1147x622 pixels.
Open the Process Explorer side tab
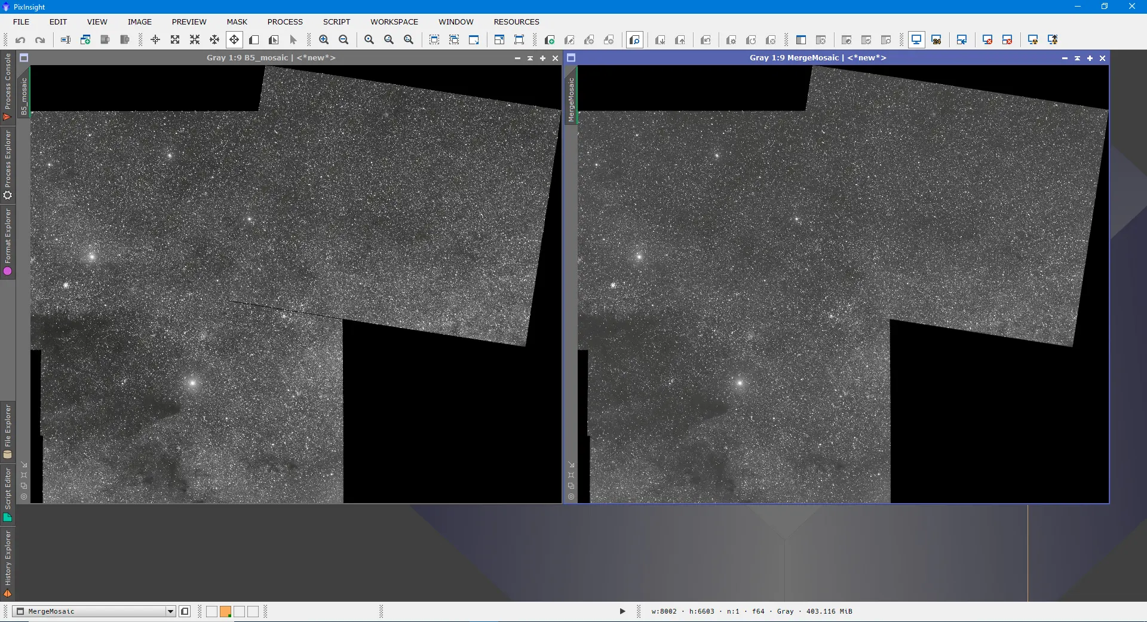point(8,166)
